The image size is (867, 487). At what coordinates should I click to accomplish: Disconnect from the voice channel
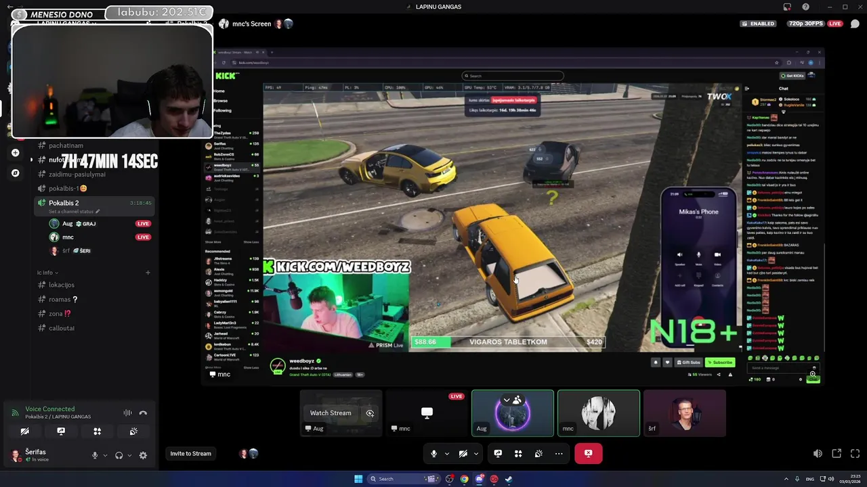click(x=143, y=413)
